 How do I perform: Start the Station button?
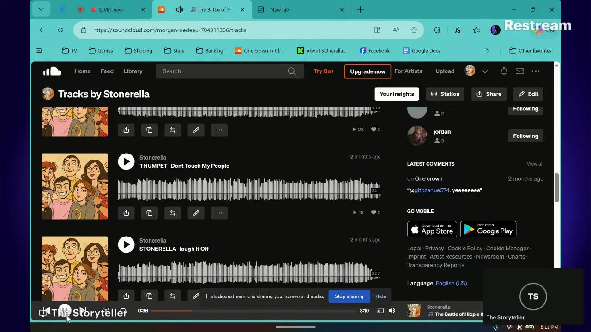(445, 94)
